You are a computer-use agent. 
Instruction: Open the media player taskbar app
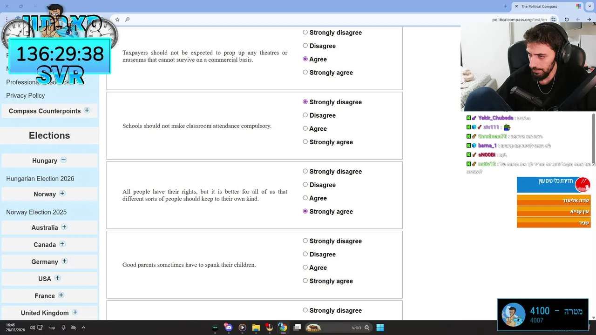click(x=242, y=328)
